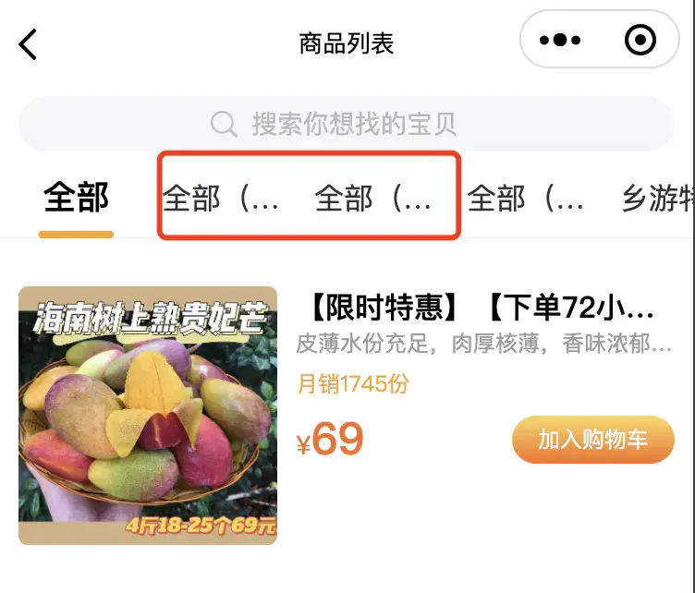The image size is (695, 593).
Task: Tap the circular target close mini-program icon
Action: tap(640, 40)
